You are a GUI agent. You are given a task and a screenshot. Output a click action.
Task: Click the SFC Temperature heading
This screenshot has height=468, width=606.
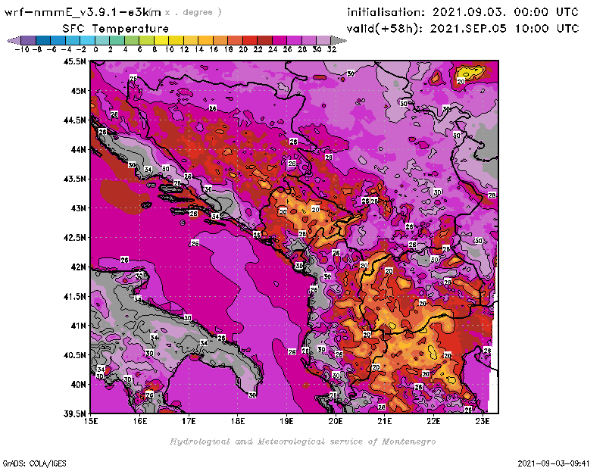coord(116,29)
